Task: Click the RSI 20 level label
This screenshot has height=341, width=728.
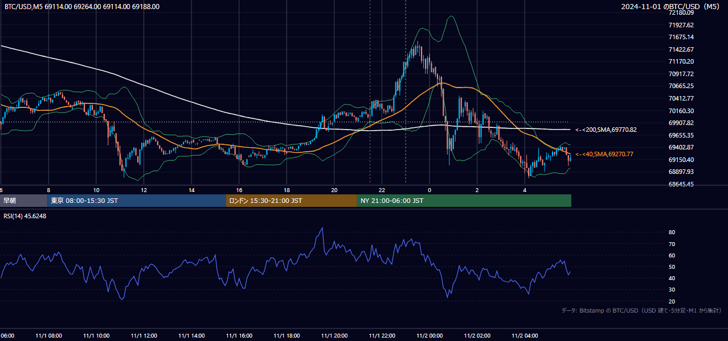Action: tap(672, 301)
